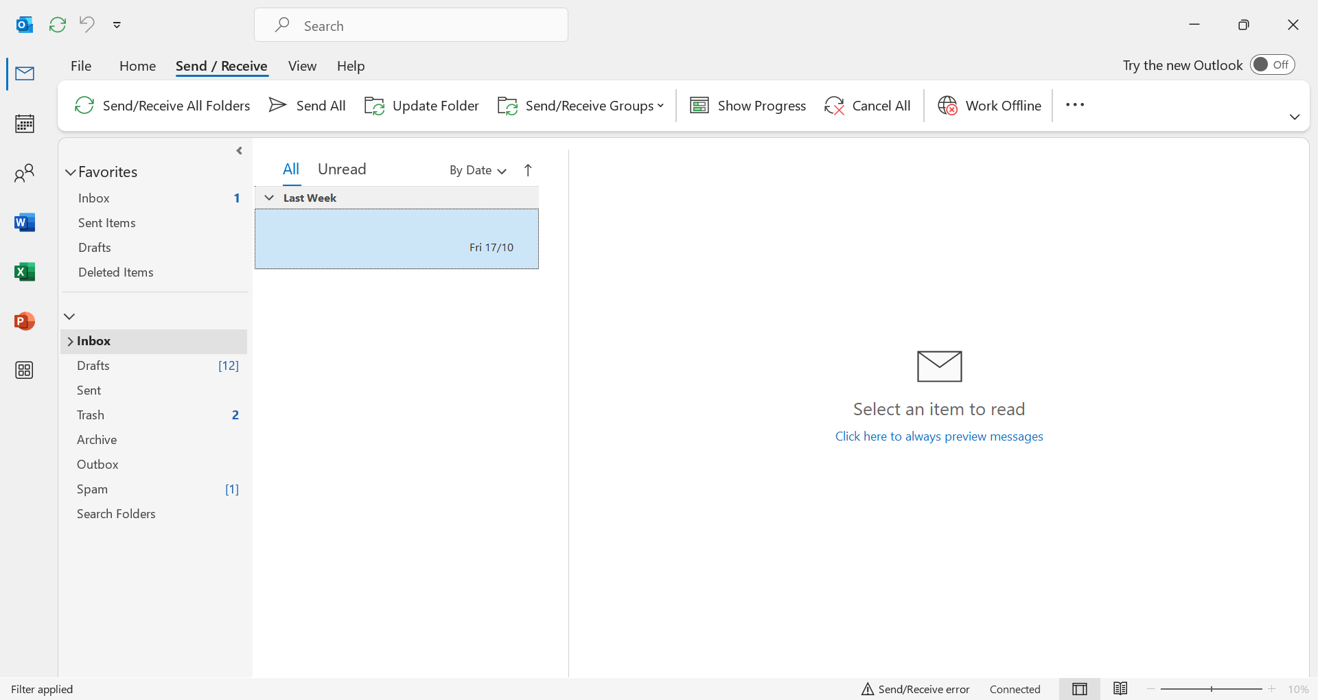Select the message dated Fri 17/10
Screen dimensions: 1320x700
(397, 239)
